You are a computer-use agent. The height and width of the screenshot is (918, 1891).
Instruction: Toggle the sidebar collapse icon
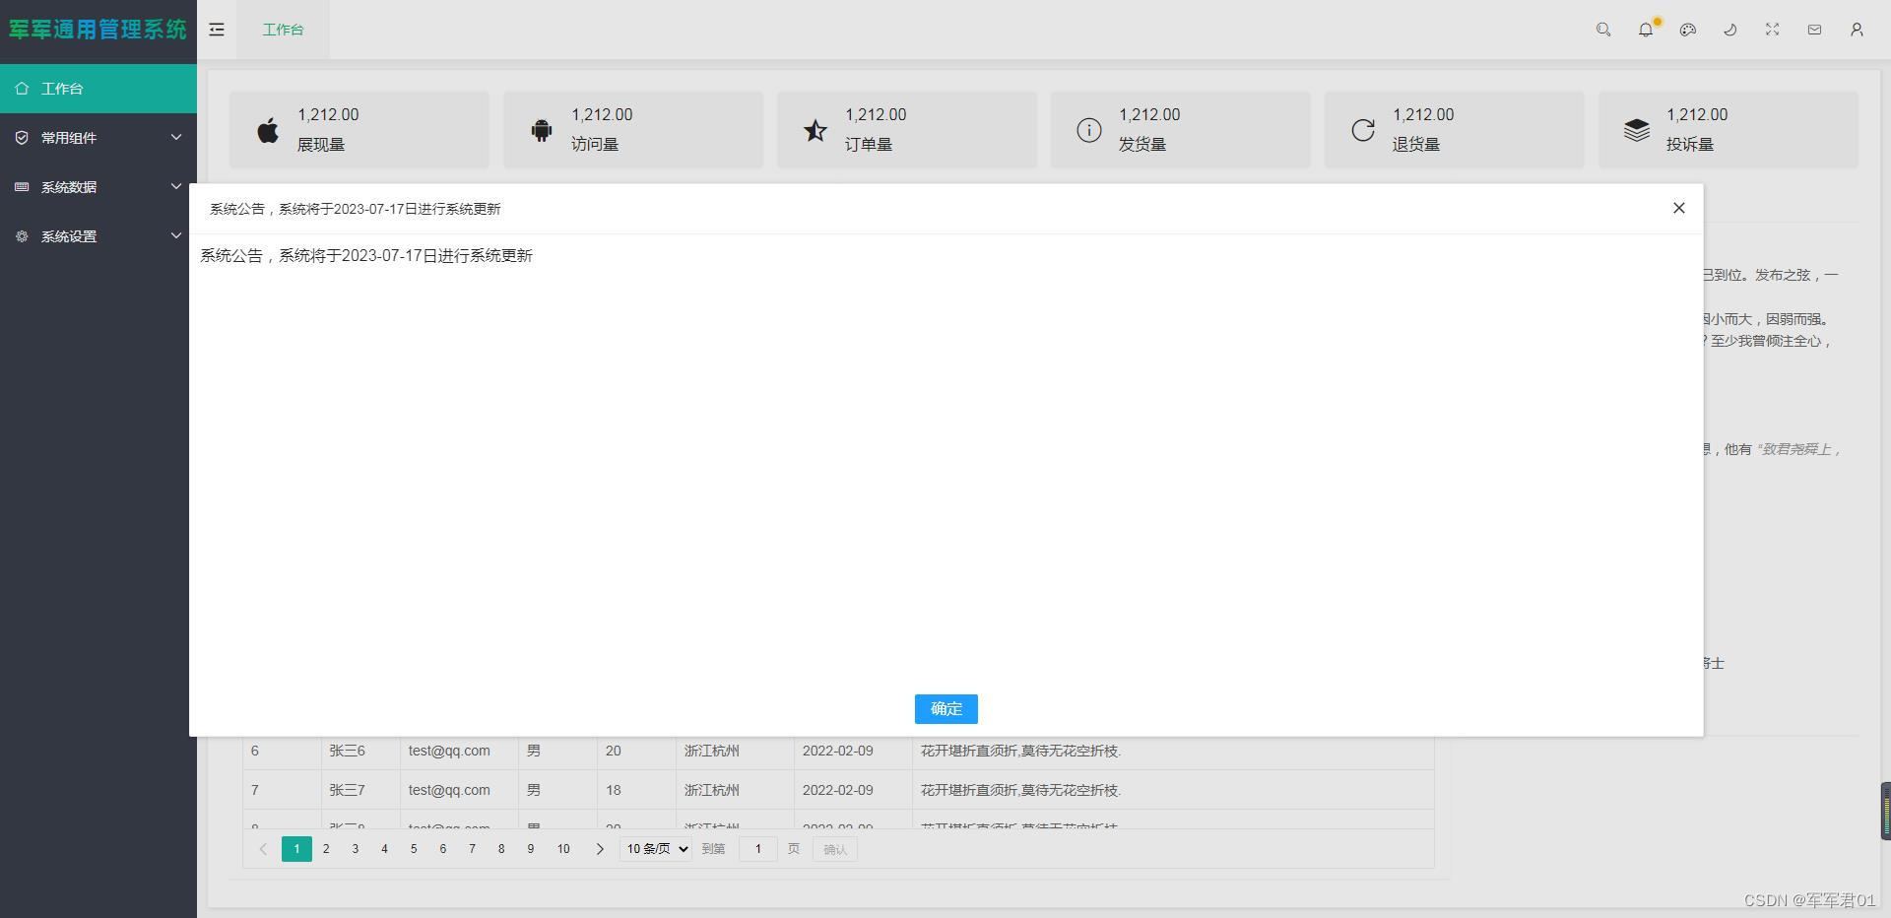click(x=217, y=30)
